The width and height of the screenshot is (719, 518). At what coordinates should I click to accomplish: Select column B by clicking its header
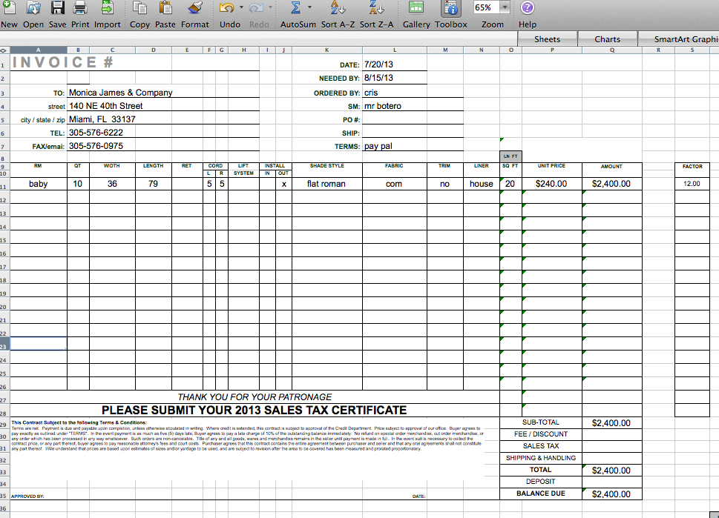(77, 50)
